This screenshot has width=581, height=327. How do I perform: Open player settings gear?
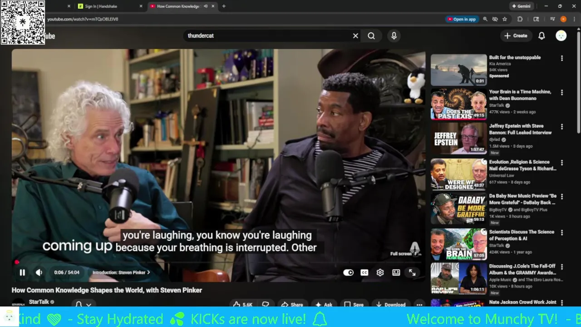[380, 272]
